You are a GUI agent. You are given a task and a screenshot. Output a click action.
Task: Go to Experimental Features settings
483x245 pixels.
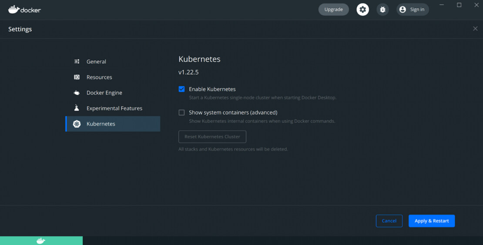[x=114, y=108]
